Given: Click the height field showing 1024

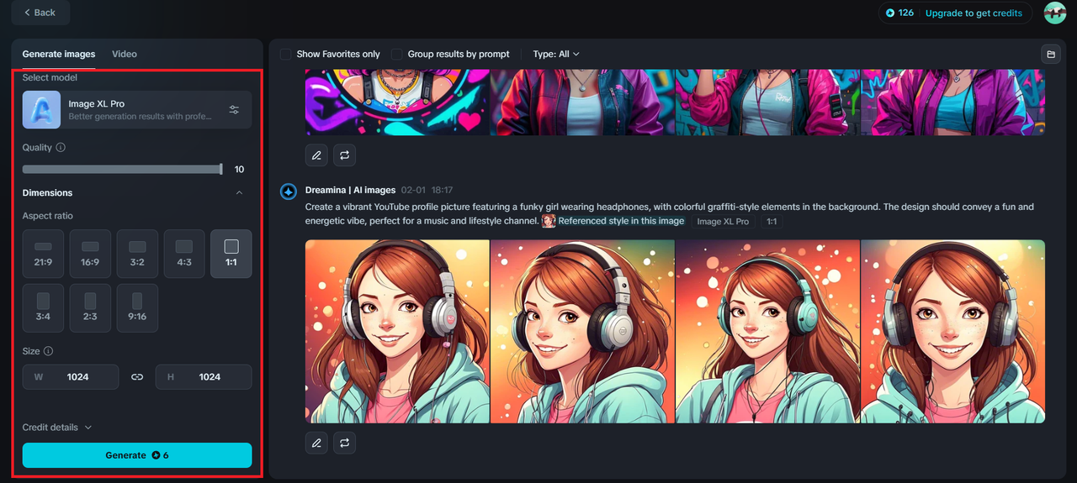Looking at the screenshot, I should [x=204, y=377].
